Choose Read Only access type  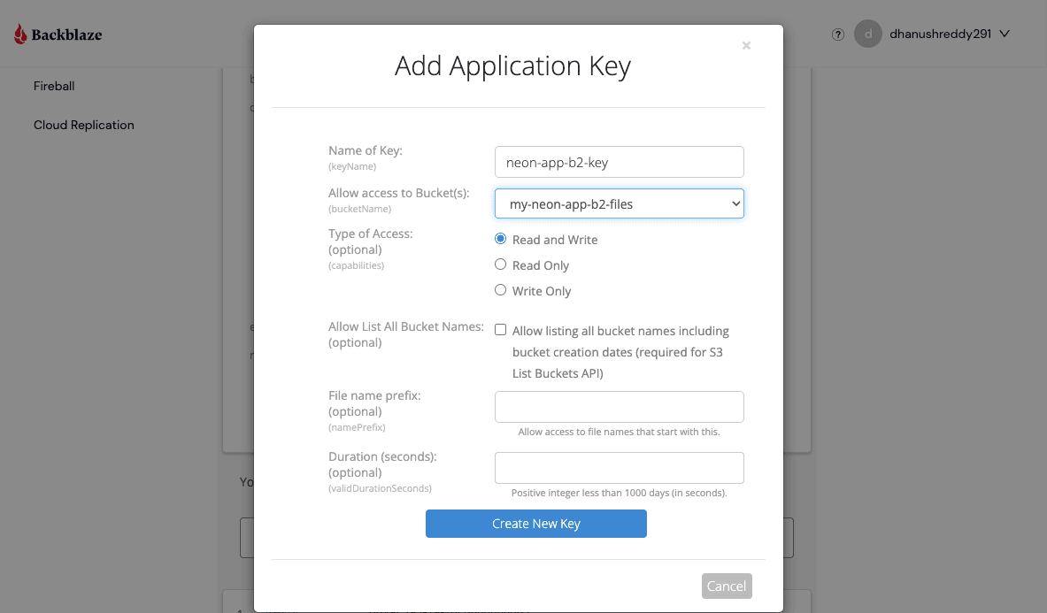point(500,264)
